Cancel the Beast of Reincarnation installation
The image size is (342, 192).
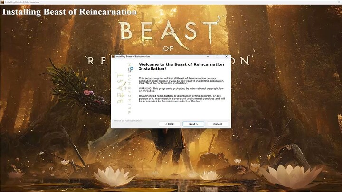click(218, 124)
